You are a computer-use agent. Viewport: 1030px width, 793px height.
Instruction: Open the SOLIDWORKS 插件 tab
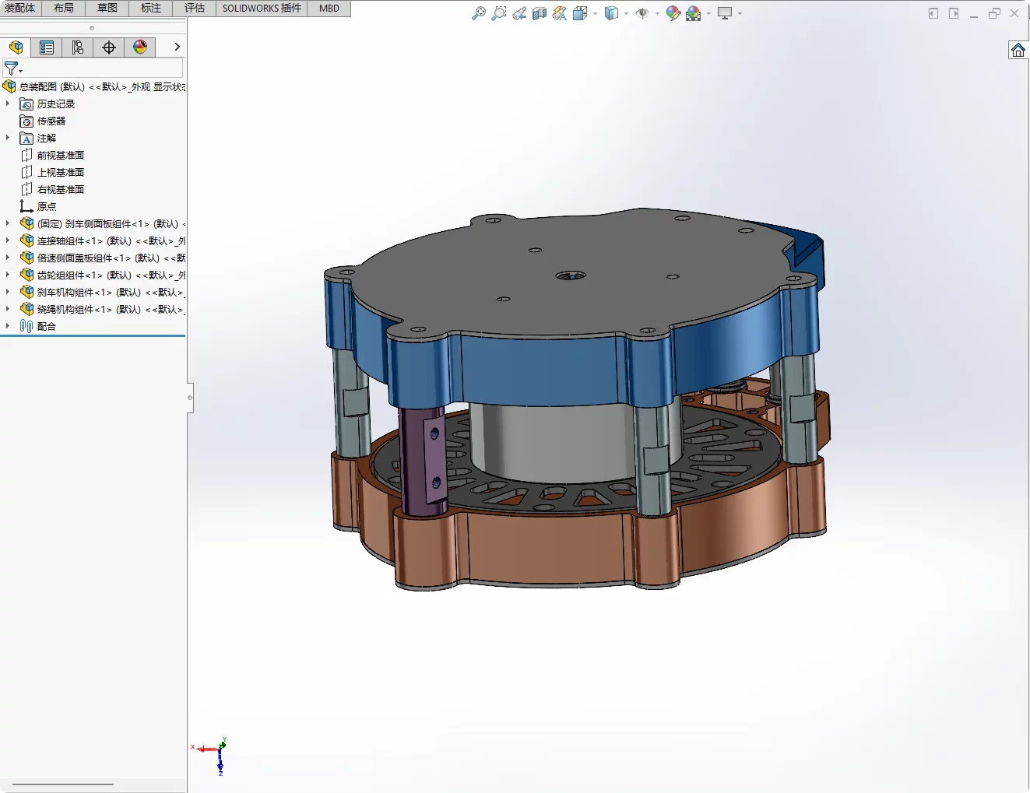coord(262,8)
